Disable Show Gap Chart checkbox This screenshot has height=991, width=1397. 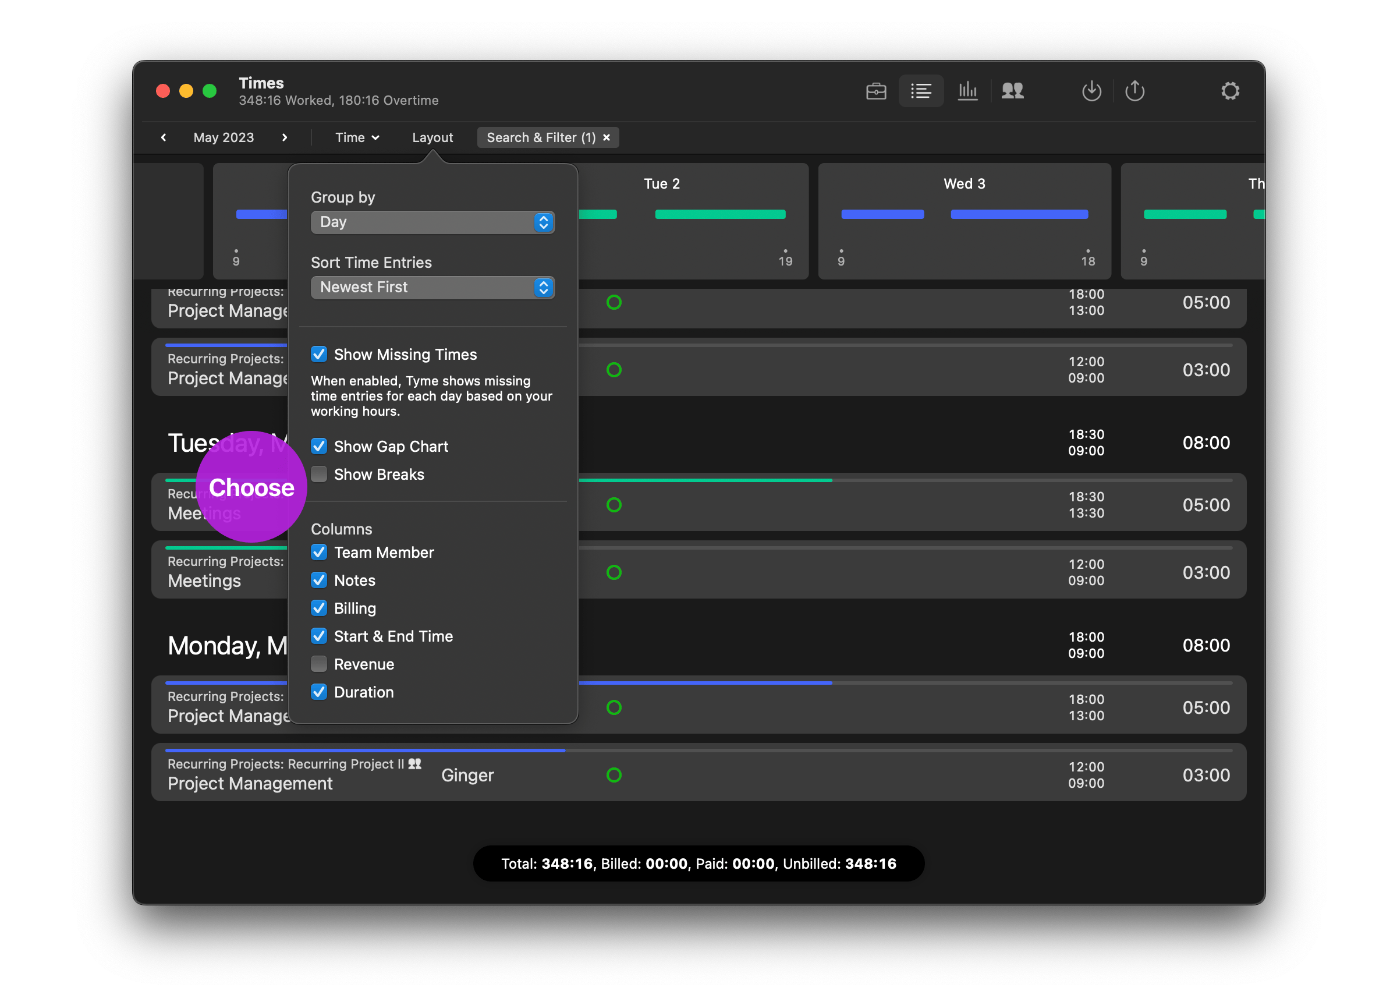point(318,447)
